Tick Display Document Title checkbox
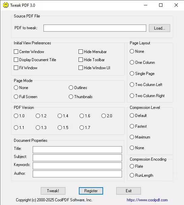This screenshot has height=205, width=184. pyautogui.click(x=16, y=60)
